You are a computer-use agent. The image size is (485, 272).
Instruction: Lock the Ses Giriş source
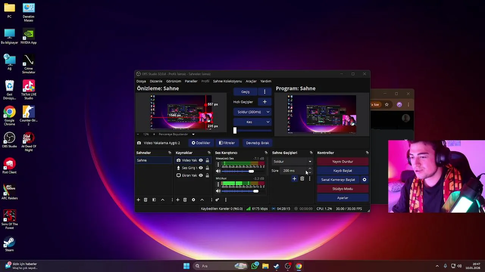pos(207,168)
